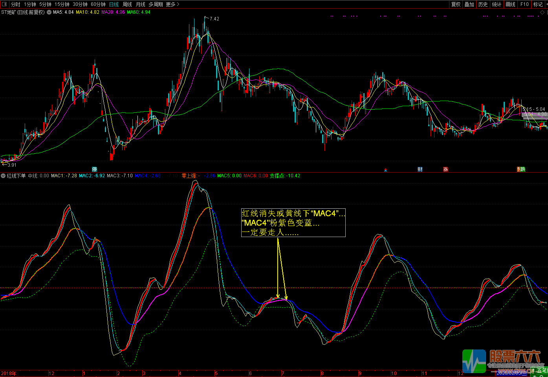Open F10 company info
This screenshot has width=548, height=377.
coord(524,4)
